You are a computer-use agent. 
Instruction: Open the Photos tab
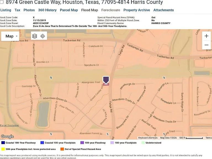click(x=29, y=10)
